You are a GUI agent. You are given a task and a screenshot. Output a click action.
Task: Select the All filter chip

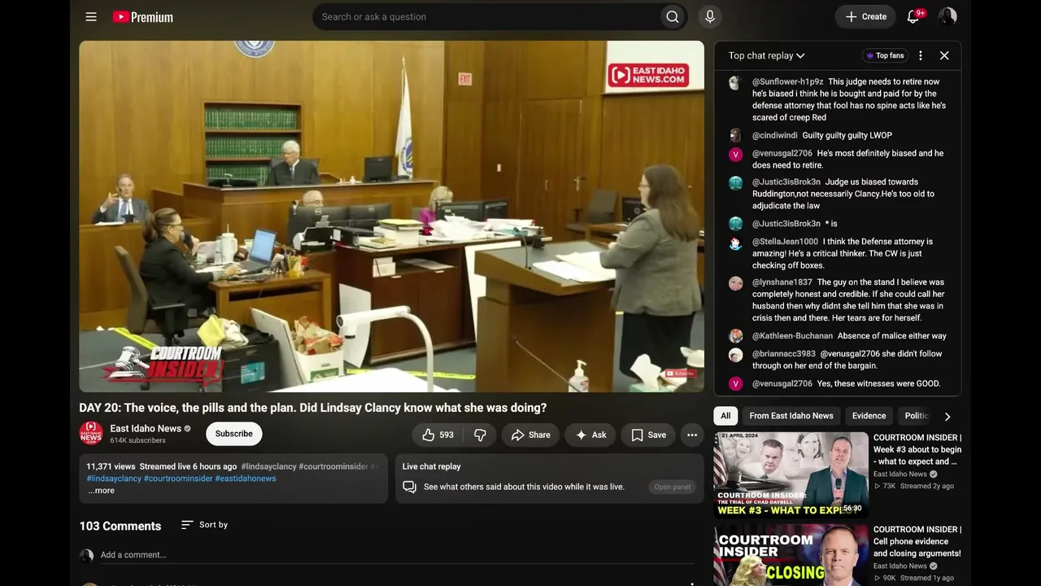[x=725, y=416]
